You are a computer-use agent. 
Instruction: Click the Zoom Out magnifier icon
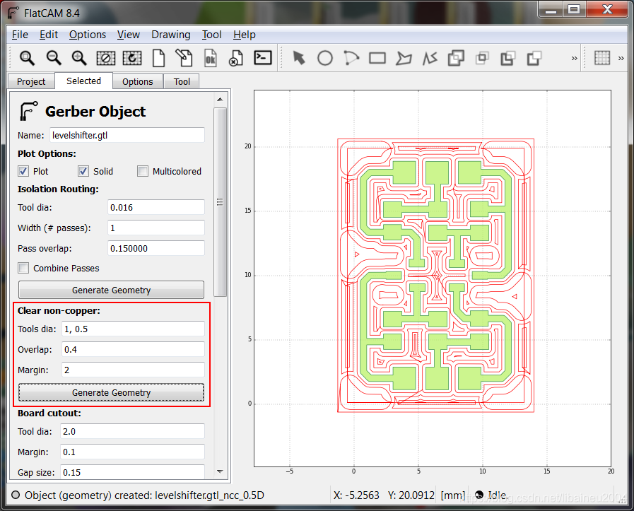coord(54,58)
